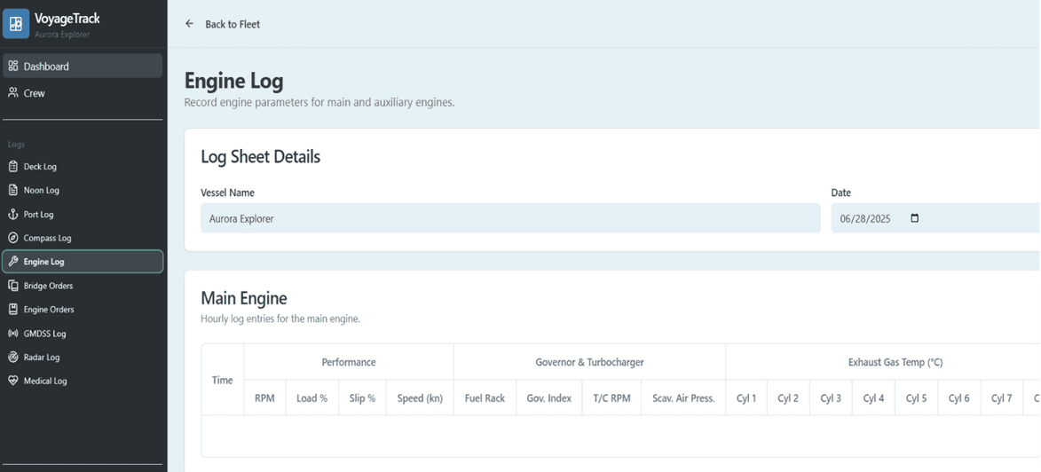Click the Compass Log compass icon

tap(13, 238)
